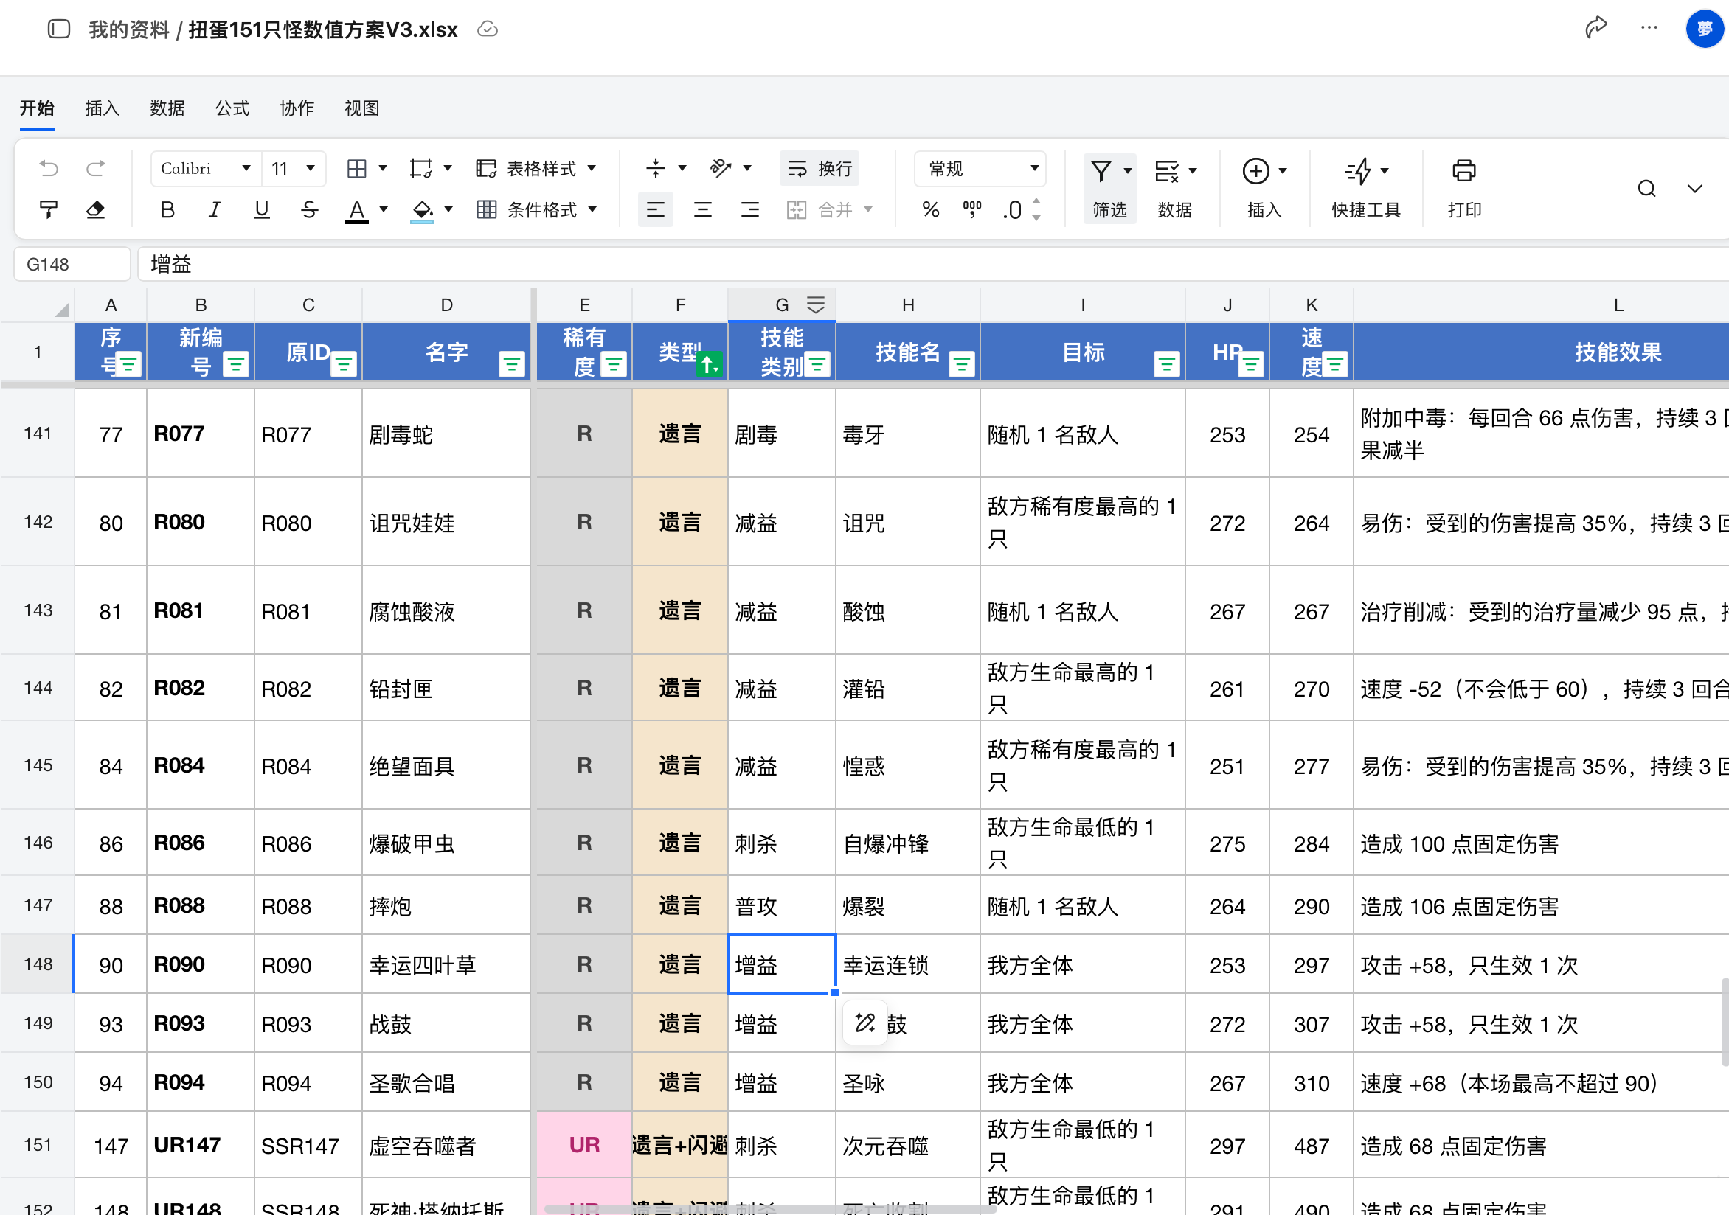The height and width of the screenshot is (1215, 1729).
Task: Open the user avatar menu
Action: point(1704,29)
